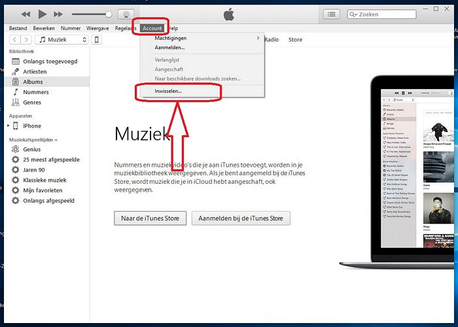Viewport: 458px width, 327px height.
Task: Open the Muziek media type dropdown
Action: (x=62, y=39)
